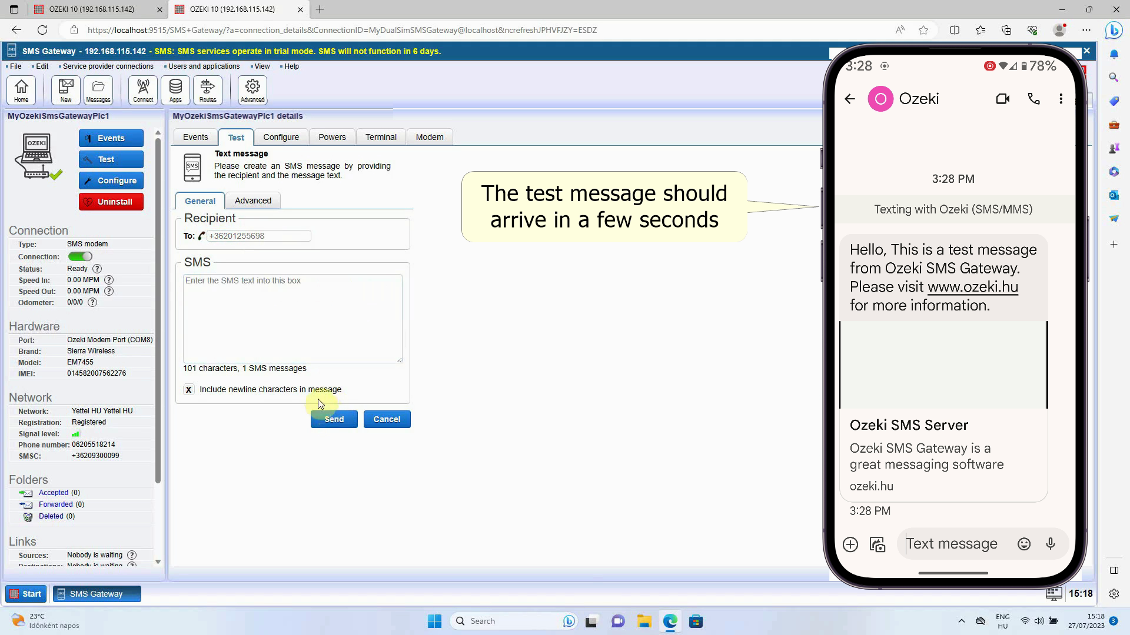Open the Advanced sub-tab
This screenshot has width=1130, height=635.
(x=253, y=200)
